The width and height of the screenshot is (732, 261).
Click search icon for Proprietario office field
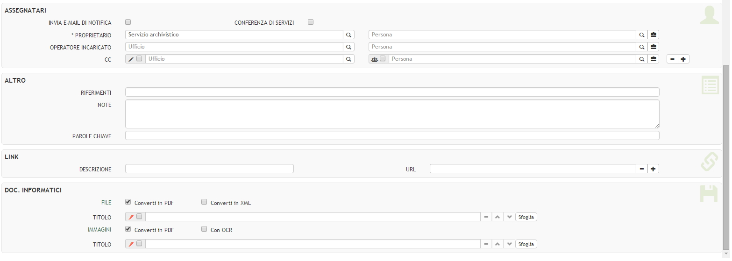coord(348,35)
